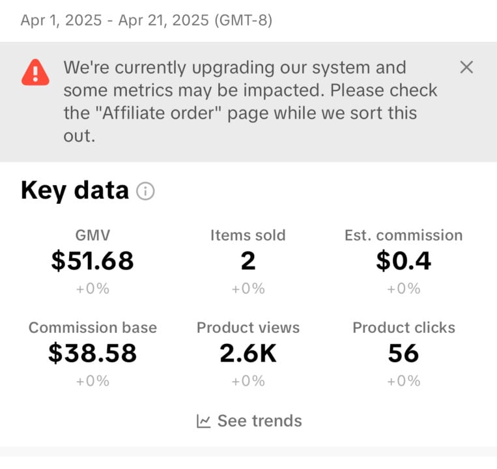Click the GMV +0% change indicator
This screenshot has height=469, width=497.
[92, 289]
